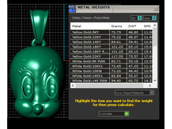Click the 82.71 grams value
The height and width of the screenshot is (129, 172).
pyautogui.click(x=116, y=61)
